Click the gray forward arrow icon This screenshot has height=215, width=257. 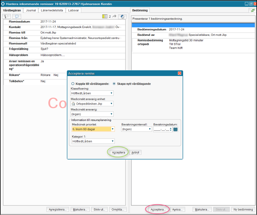point(114,16)
